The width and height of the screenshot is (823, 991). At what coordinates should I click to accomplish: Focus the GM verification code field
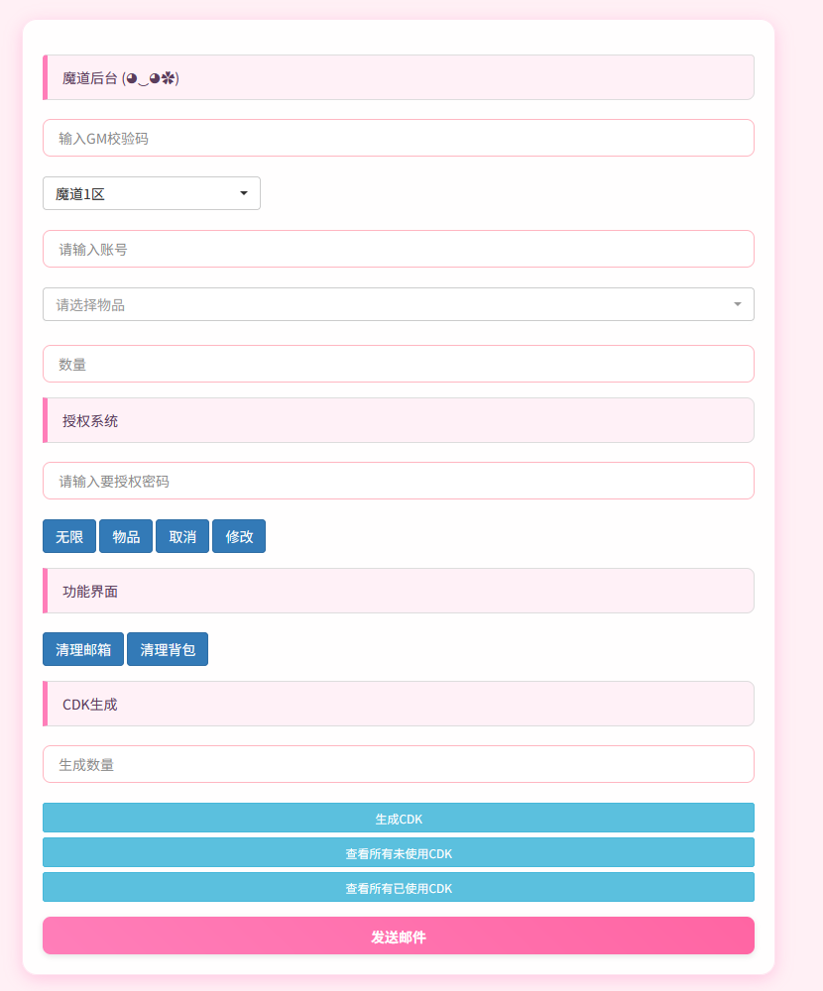tap(397, 138)
